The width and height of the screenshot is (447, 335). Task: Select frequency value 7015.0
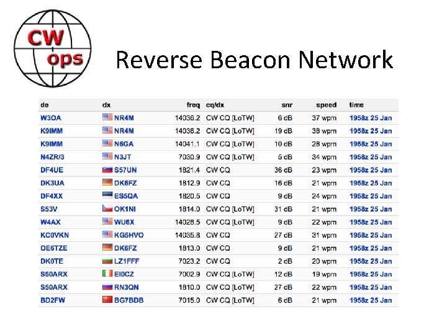(189, 300)
